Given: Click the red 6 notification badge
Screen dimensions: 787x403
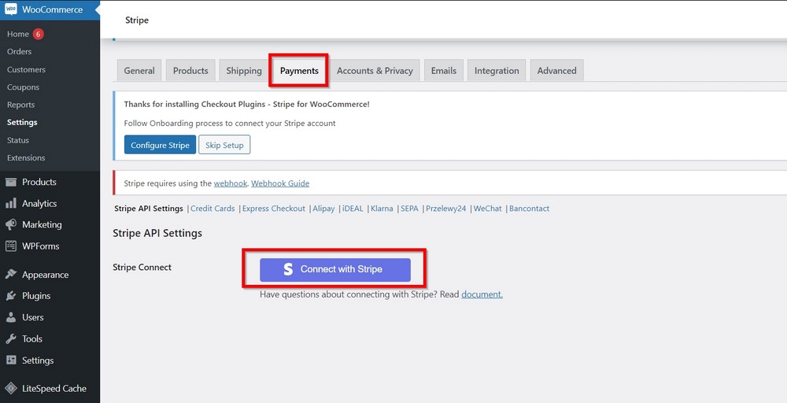Looking at the screenshot, I should [x=38, y=34].
